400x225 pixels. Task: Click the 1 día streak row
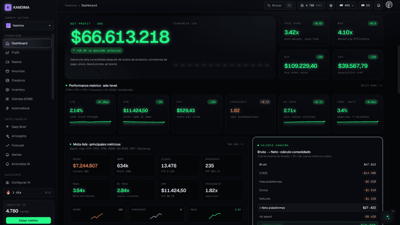[29, 193]
